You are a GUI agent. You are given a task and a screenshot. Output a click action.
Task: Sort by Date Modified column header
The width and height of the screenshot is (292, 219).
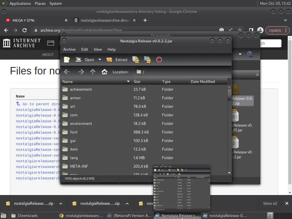point(208,82)
